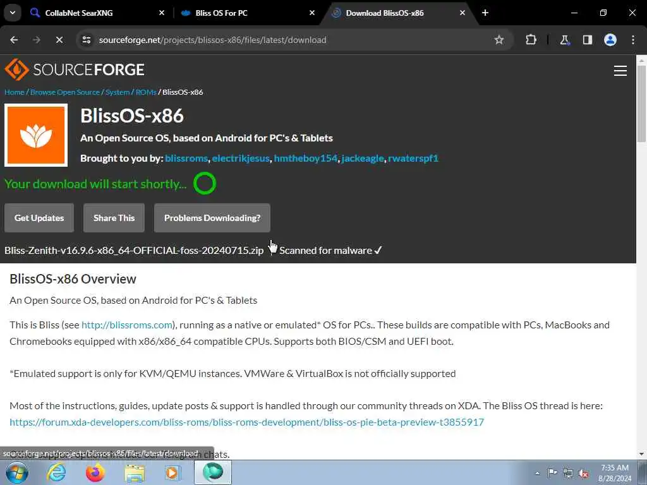Open the SourceForge hamburger menu
Viewport: 647px width, 485px height.
620,71
